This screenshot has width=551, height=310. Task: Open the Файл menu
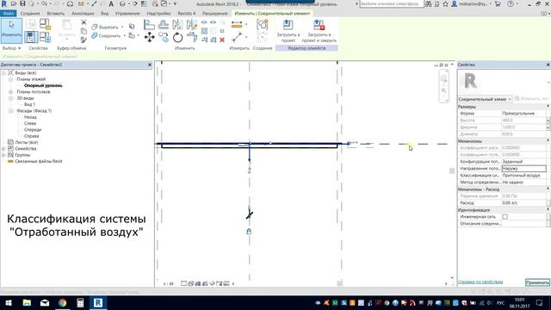click(8, 14)
